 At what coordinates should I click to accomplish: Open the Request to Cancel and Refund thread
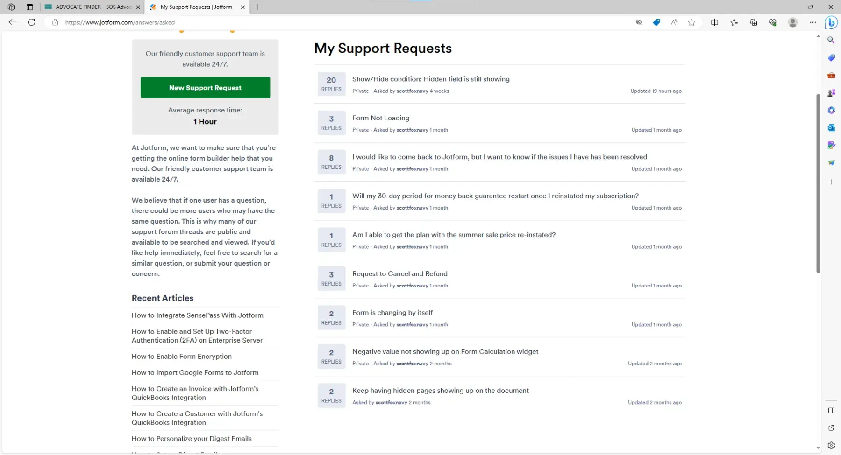[x=399, y=274]
